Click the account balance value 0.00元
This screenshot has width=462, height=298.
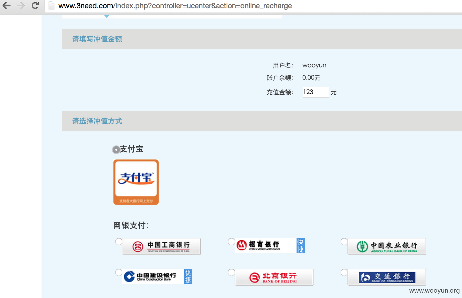(x=311, y=77)
